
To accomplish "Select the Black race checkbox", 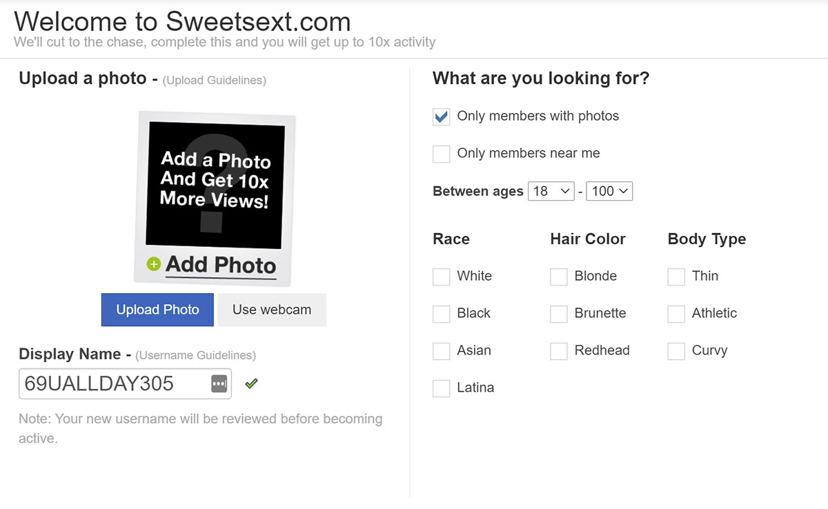I will (x=441, y=314).
